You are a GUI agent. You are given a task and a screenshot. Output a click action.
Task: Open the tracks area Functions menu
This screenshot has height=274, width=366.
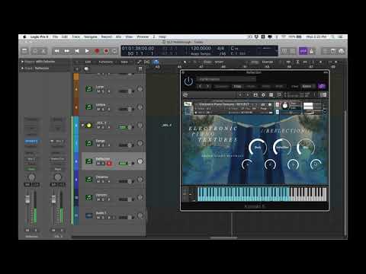(105, 62)
